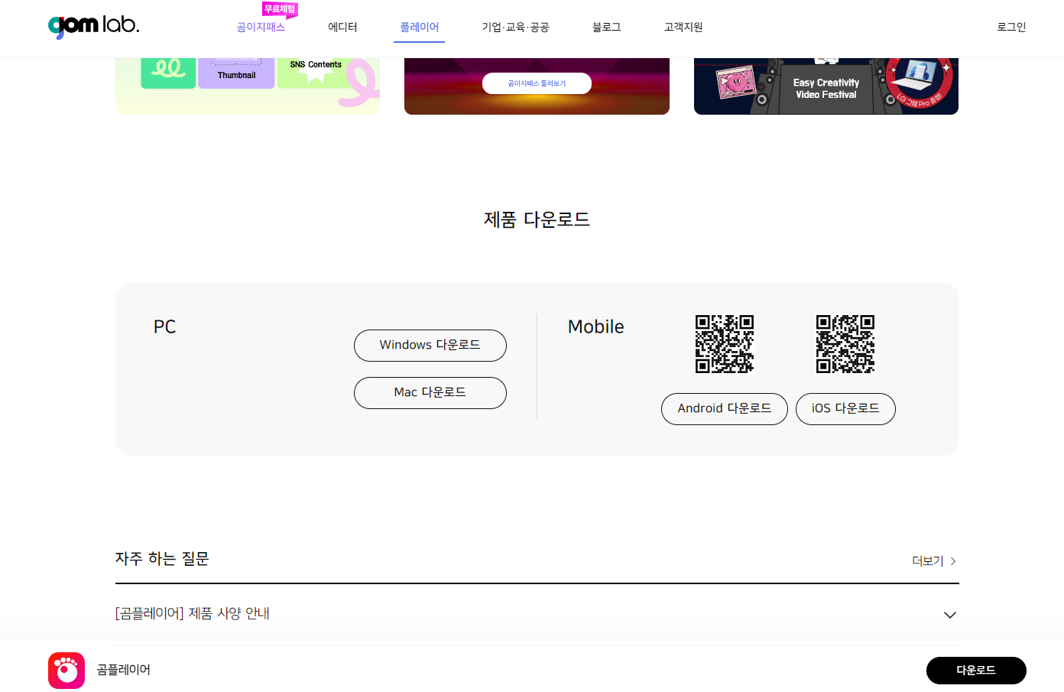Open the Thumbnail SNS Contents banner
The image size is (1064, 692).
tap(248, 86)
